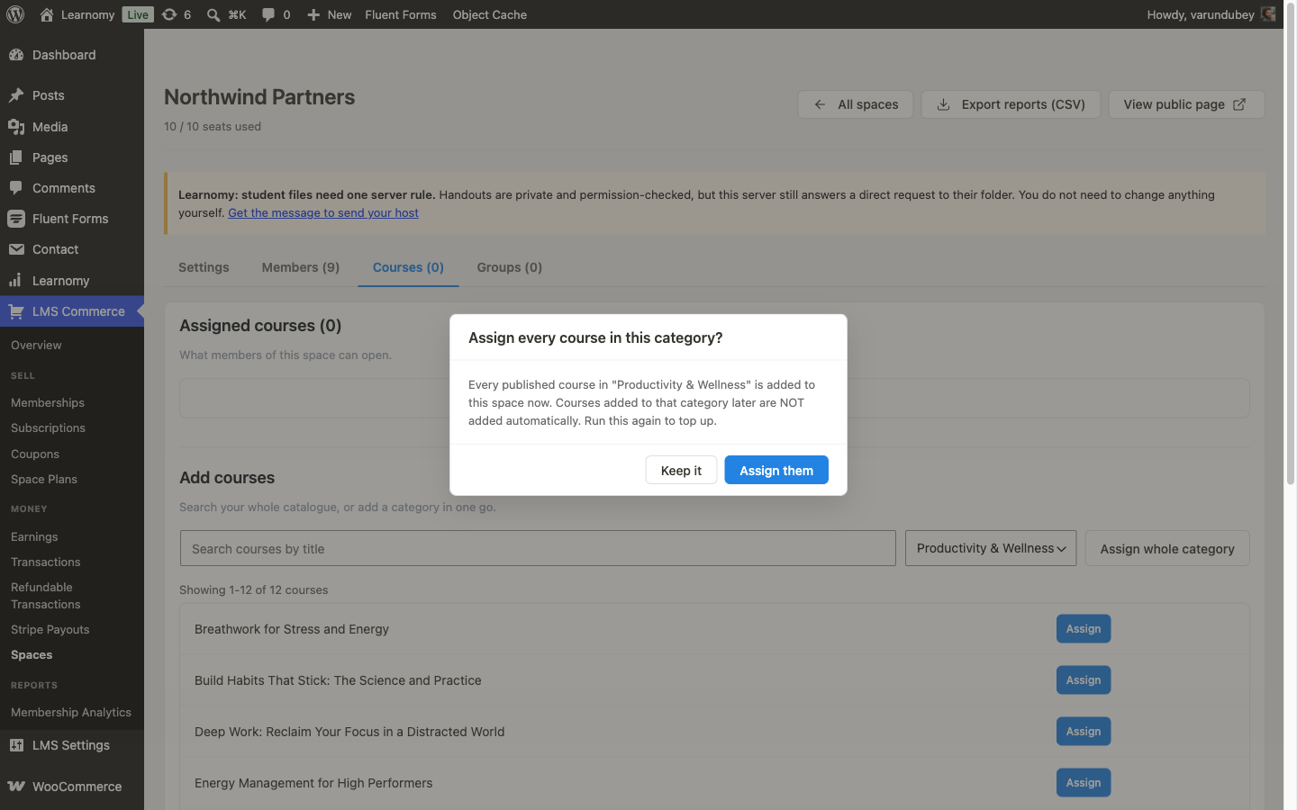The image size is (1297, 810).
Task: Click the comments bubble icon in admin bar
Action: 268,14
